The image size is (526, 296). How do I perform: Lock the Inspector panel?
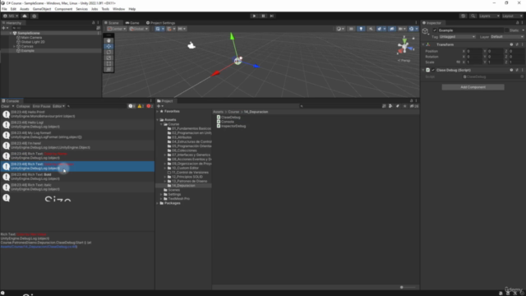tap(517, 23)
